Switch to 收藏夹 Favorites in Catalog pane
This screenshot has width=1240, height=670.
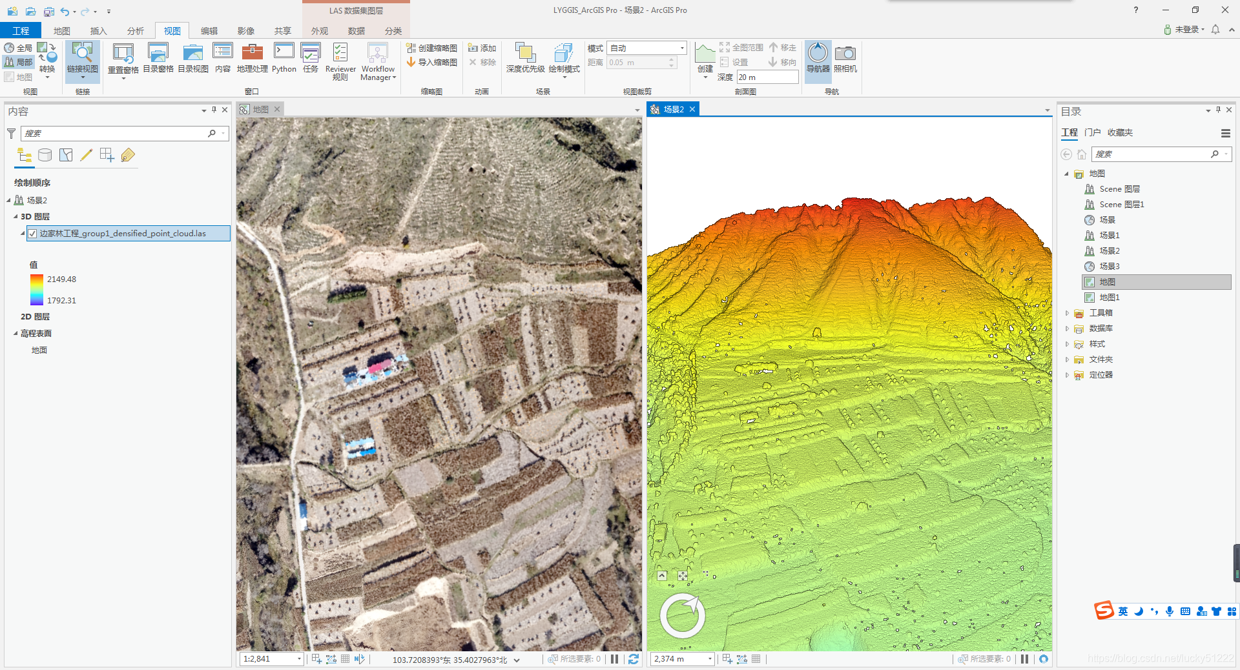click(x=1120, y=132)
